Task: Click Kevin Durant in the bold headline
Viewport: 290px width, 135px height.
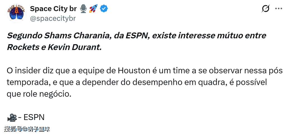Action: [75, 47]
